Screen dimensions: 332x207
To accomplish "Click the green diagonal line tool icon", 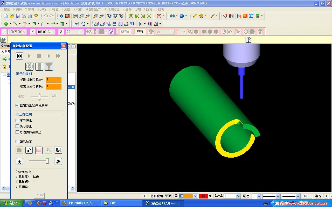I will click(15, 24).
